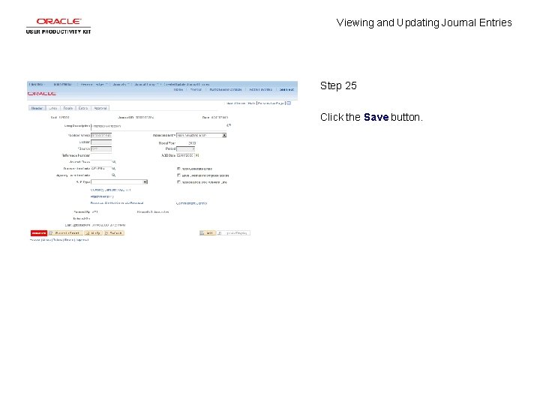Open Main Menu in the breadcrumb
This screenshot has width=540, height=405.
pos(63,84)
